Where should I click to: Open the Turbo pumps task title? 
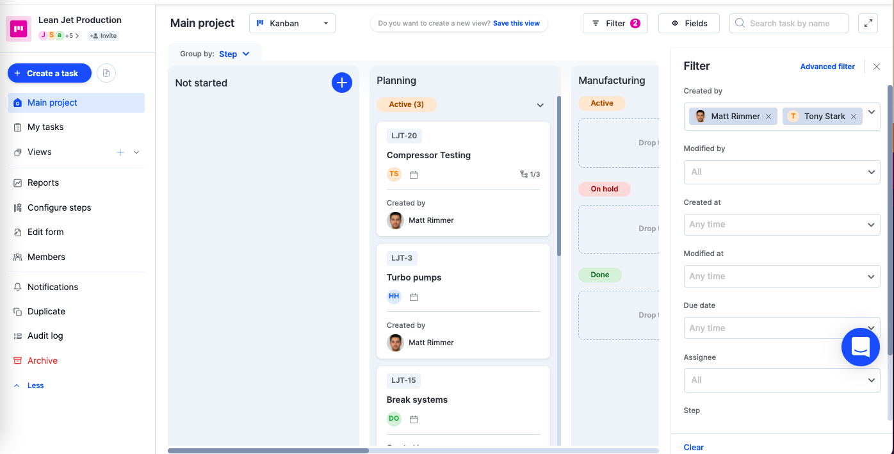click(414, 277)
